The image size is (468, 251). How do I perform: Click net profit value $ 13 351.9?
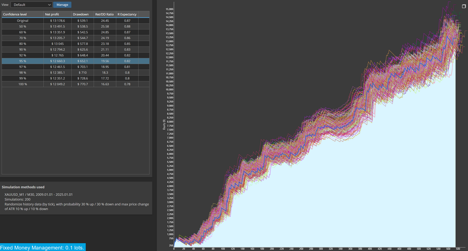point(57,32)
